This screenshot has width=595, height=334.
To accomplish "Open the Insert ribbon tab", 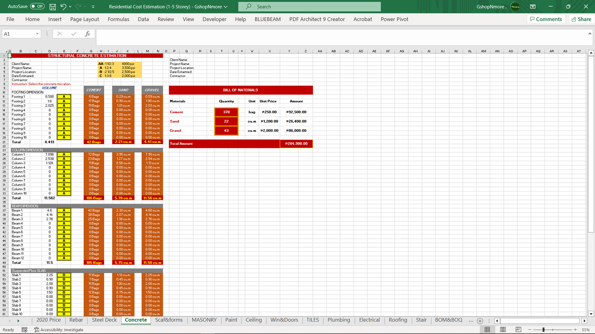I will click(x=55, y=19).
